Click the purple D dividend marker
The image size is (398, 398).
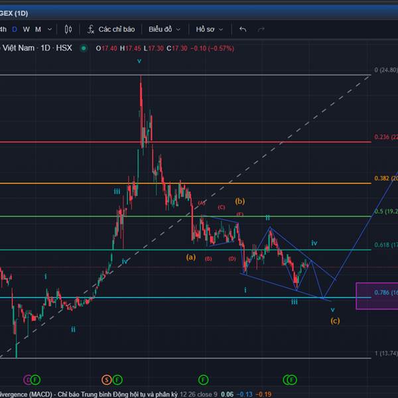click(x=27, y=379)
